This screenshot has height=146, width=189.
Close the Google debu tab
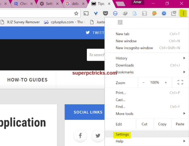tap(83, 4)
